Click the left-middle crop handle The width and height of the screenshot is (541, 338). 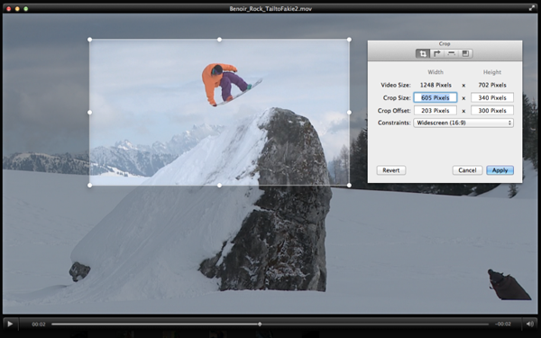(x=89, y=113)
